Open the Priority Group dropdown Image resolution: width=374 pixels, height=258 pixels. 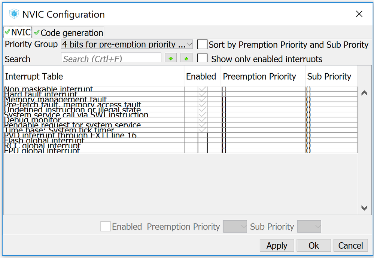[x=127, y=44]
